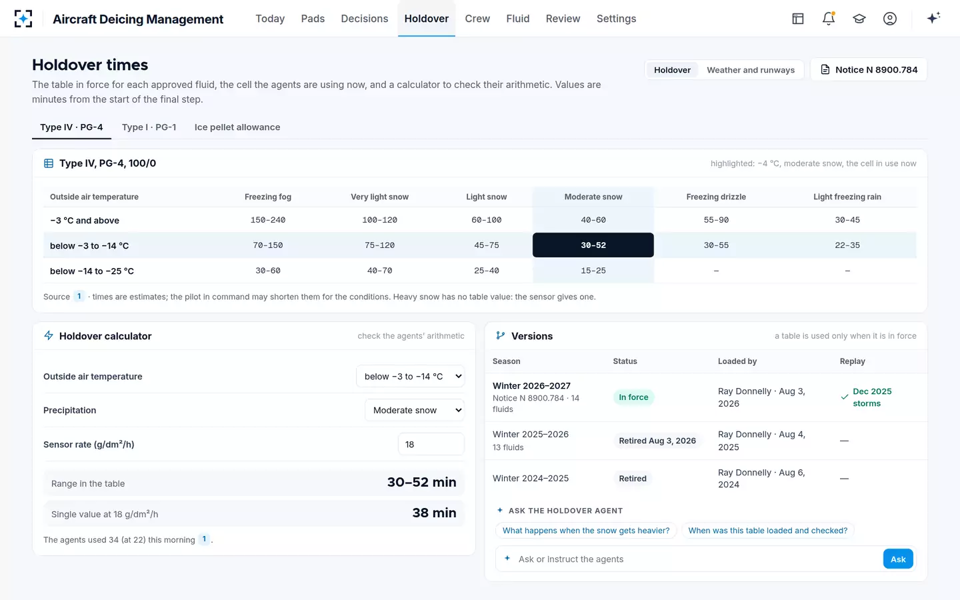This screenshot has height=600, width=960.
Task: Open Notice N 8900.784 document
Action: (x=869, y=70)
